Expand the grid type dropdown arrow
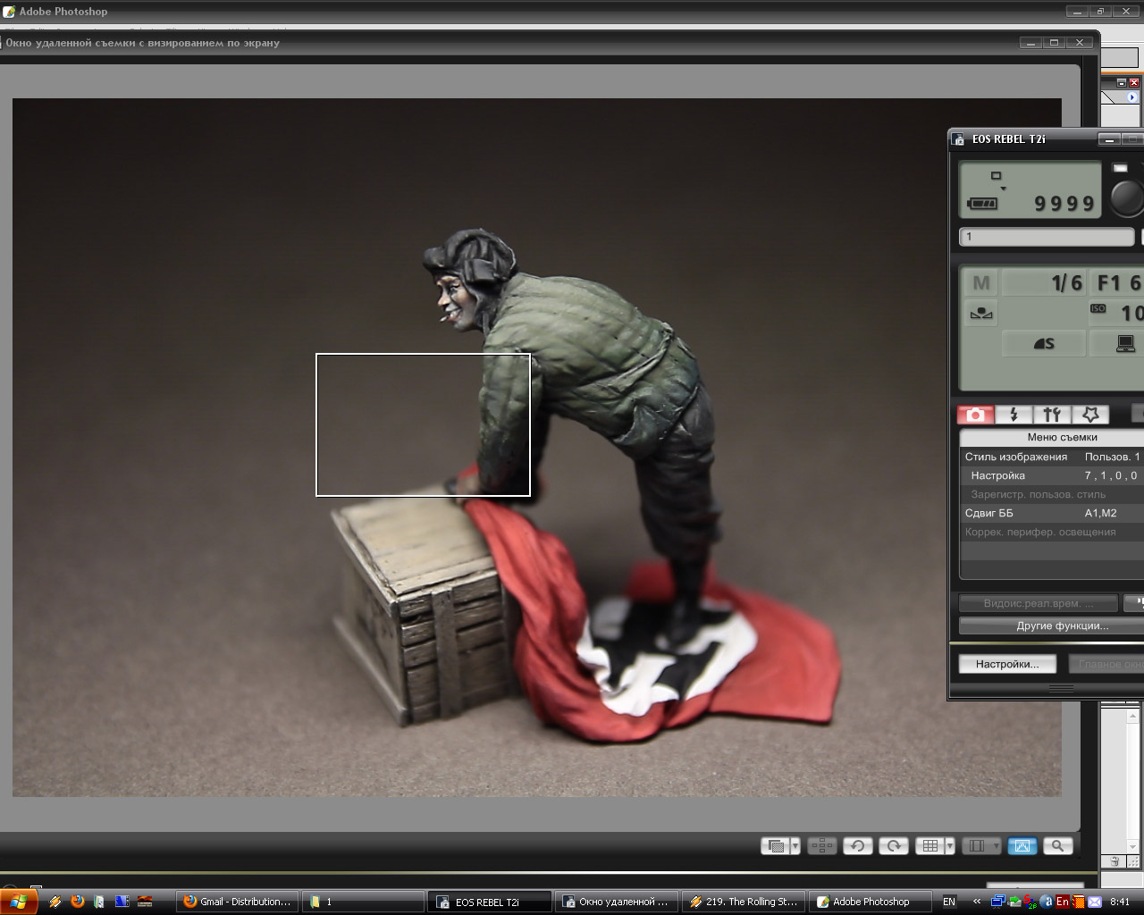 pyautogui.click(x=949, y=845)
